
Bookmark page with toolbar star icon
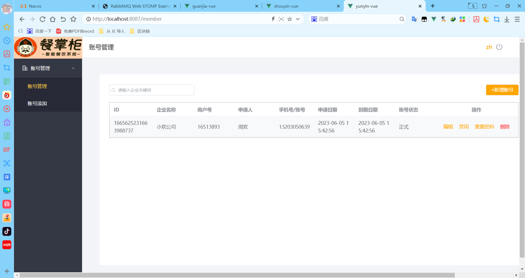[x=73, y=19]
